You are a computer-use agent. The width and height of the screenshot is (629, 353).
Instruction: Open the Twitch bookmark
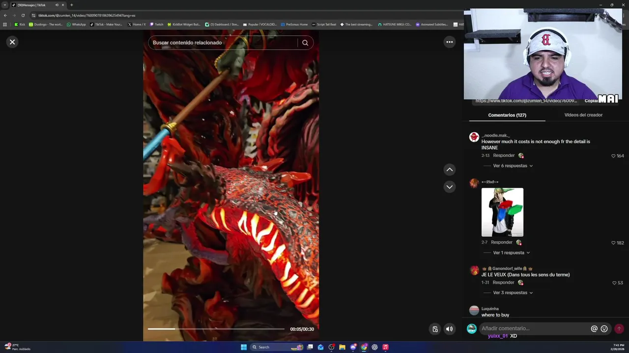point(157,25)
